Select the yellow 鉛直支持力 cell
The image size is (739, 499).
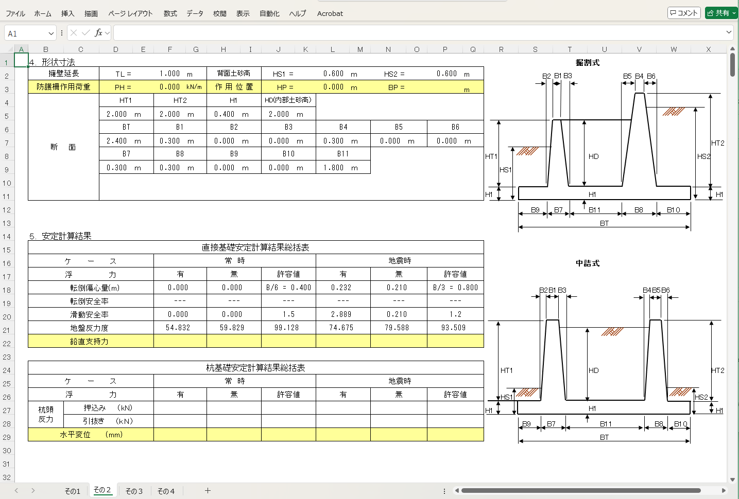pos(90,341)
